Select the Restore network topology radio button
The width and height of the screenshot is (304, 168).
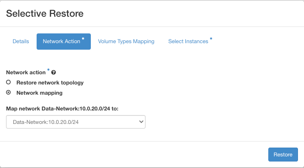pyautogui.click(x=8, y=82)
